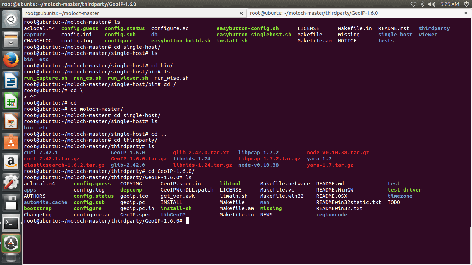Screen dimensions: 472x265
Task: Click the floppy disk drive icon in dock
Action: [11, 203]
